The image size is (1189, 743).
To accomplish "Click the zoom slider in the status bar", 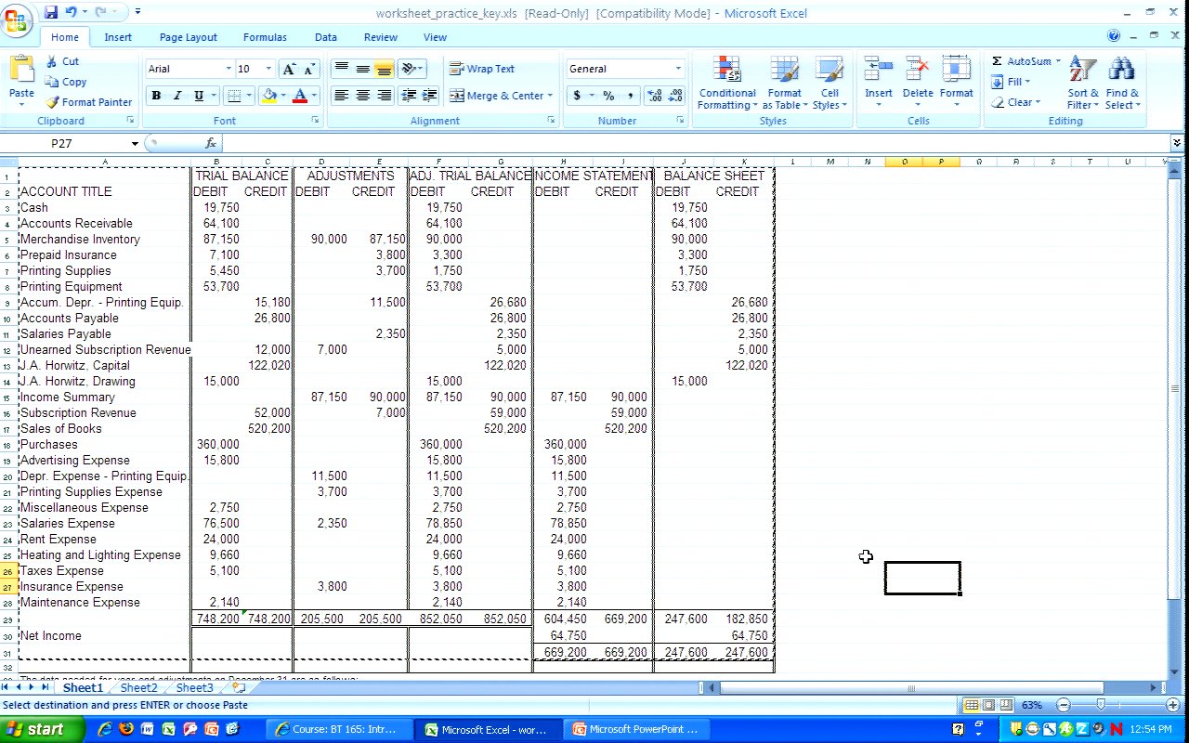I will [1101, 705].
